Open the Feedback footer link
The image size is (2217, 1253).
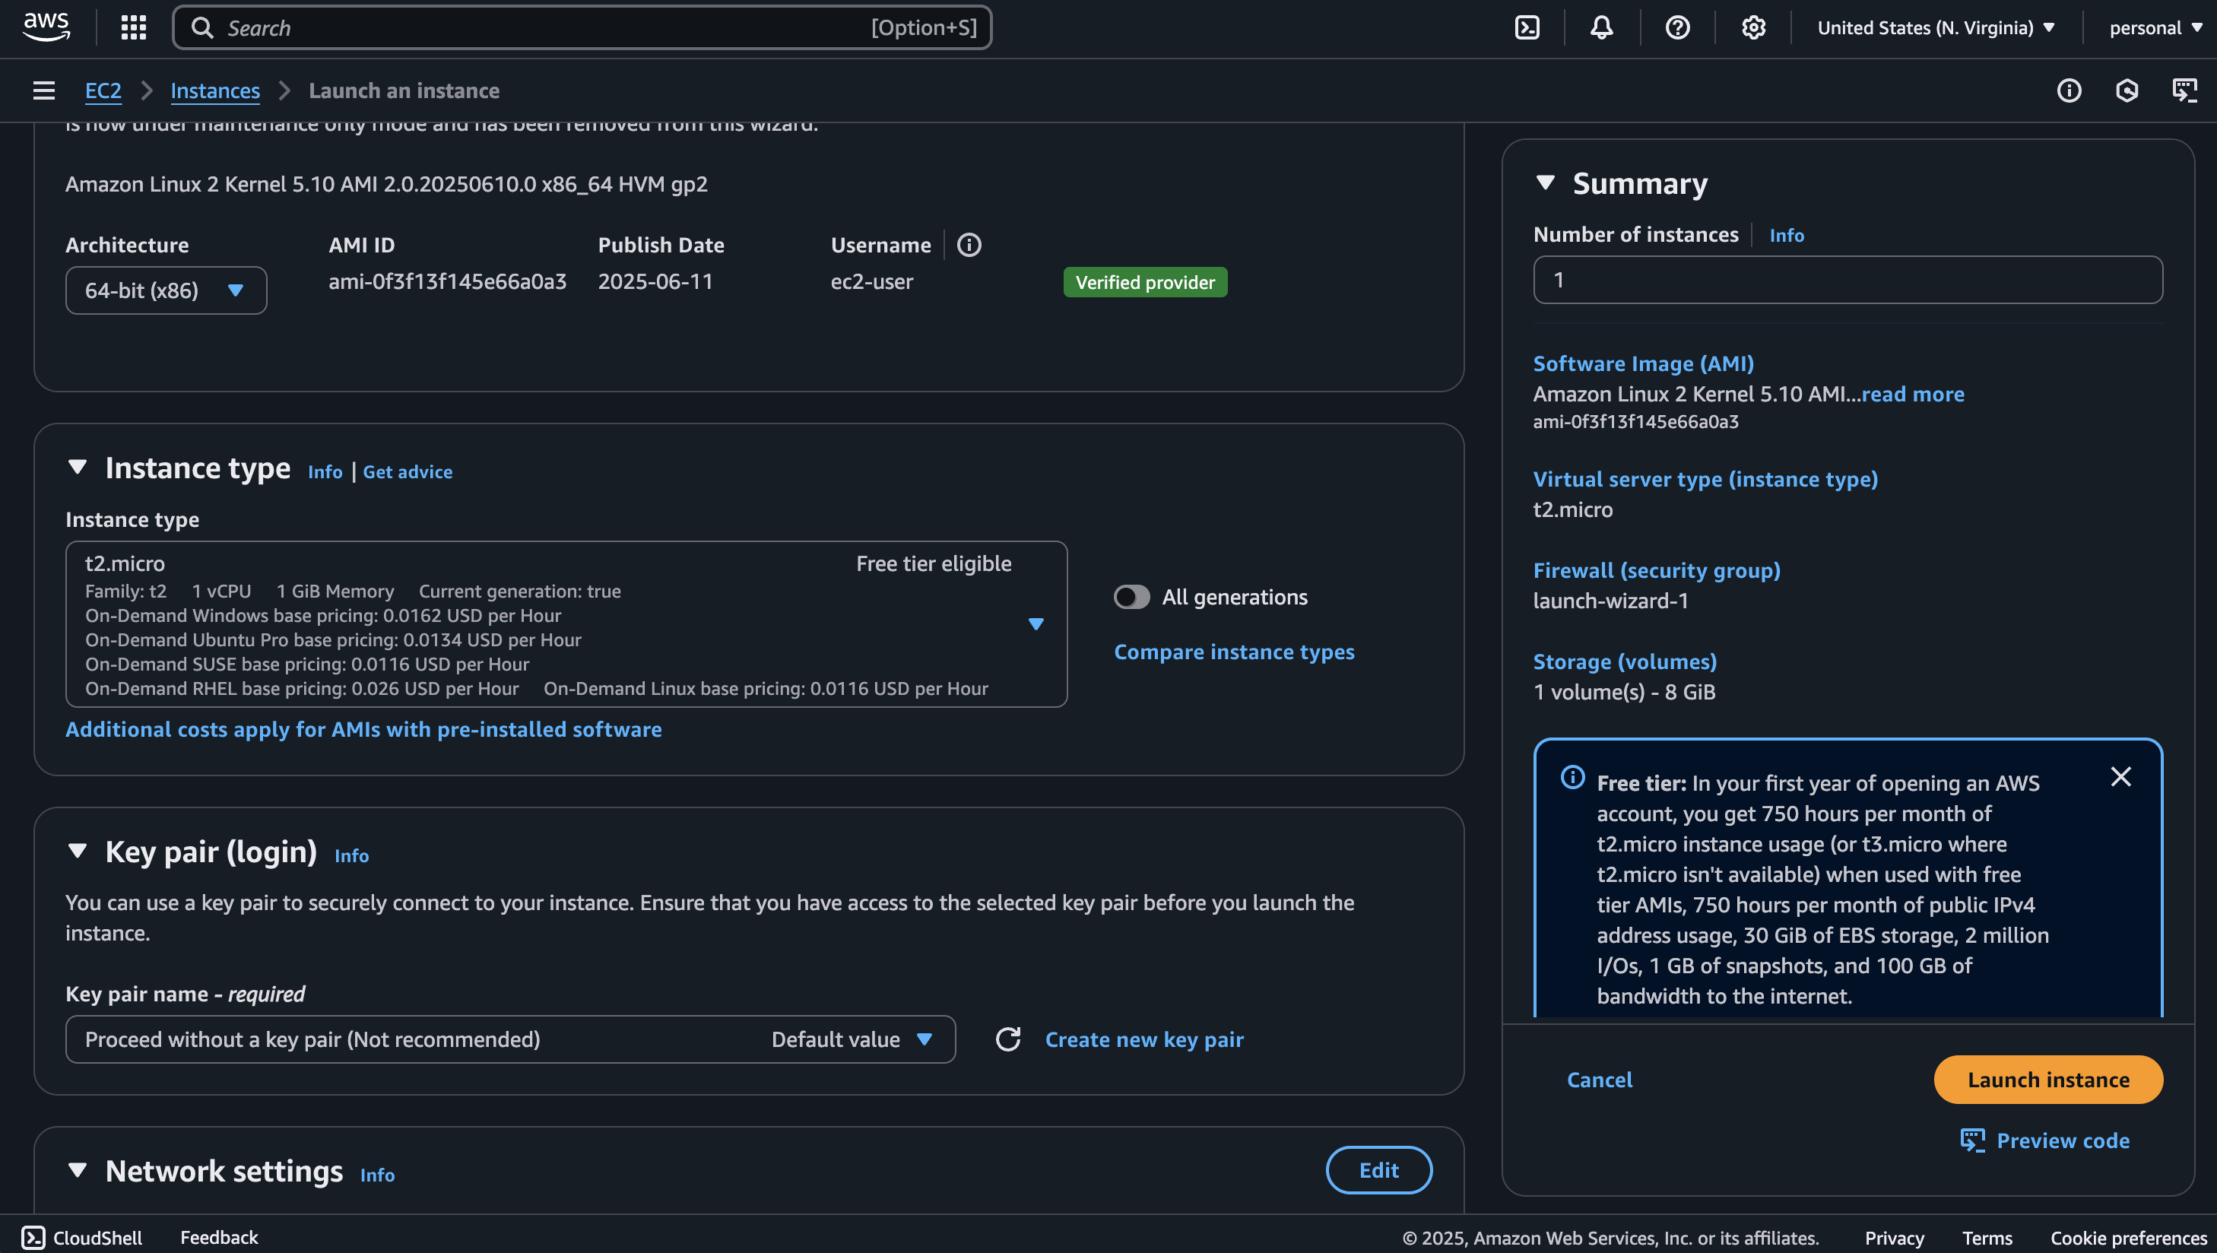[x=219, y=1238]
